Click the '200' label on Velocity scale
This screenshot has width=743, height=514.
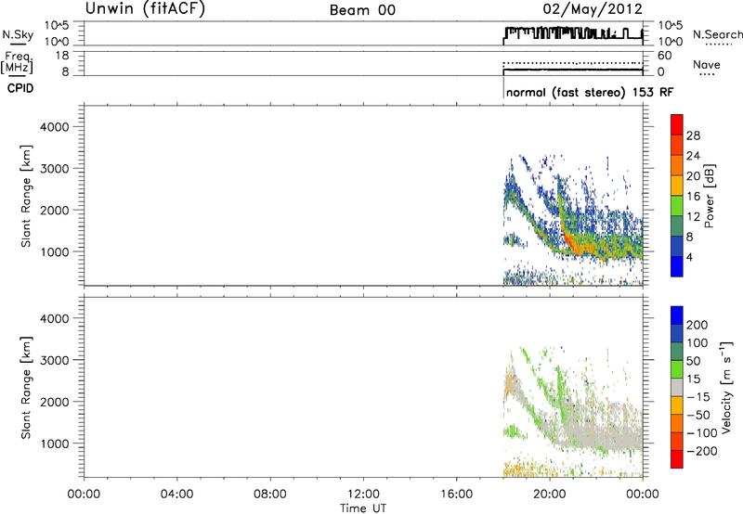[x=697, y=325]
